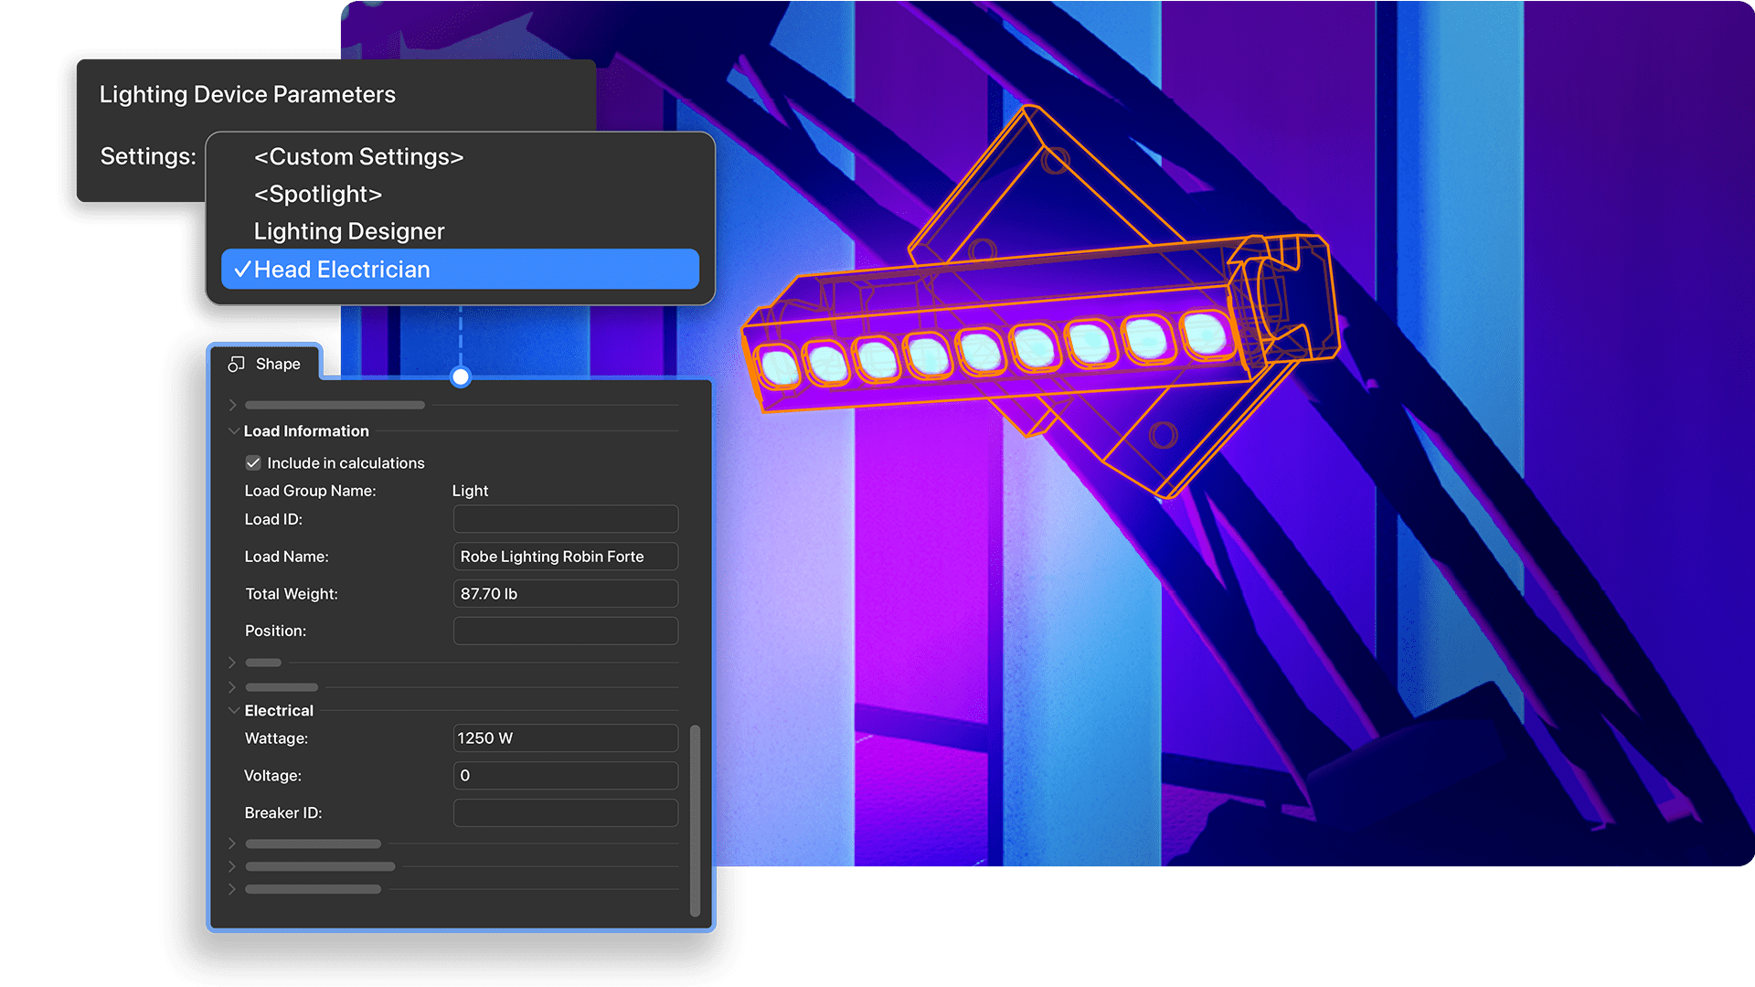Image resolution: width=1755 pixels, height=987 pixels.
Task: Click the Voltage input field
Action: (566, 776)
